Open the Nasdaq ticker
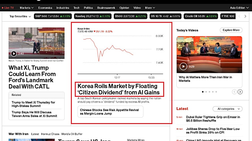 (93, 16)
